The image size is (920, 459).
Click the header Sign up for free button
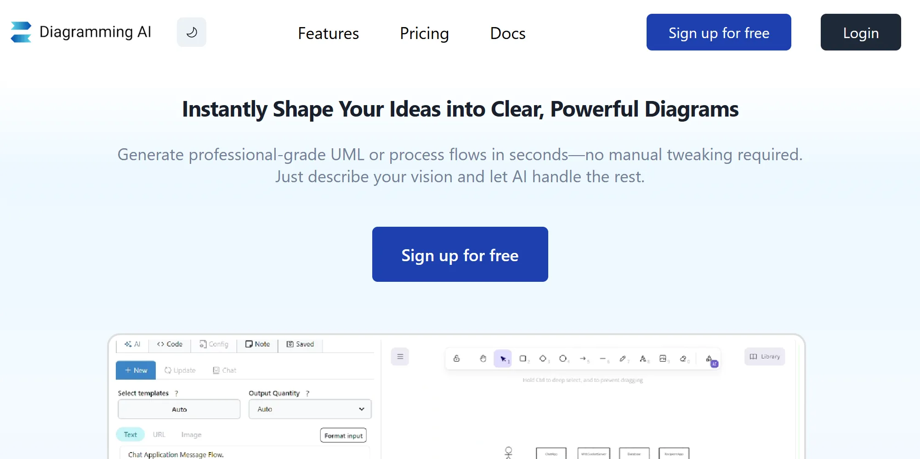coord(719,32)
